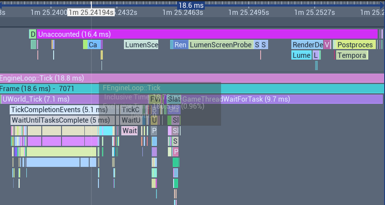385x205 pixels.
Task: Click the pink Wait timing event
Action: pos(129,131)
